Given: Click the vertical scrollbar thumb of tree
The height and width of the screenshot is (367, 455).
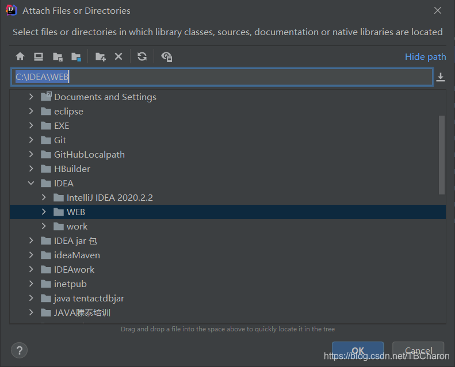Looking at the screenshot, I should [x=442, y=155].
